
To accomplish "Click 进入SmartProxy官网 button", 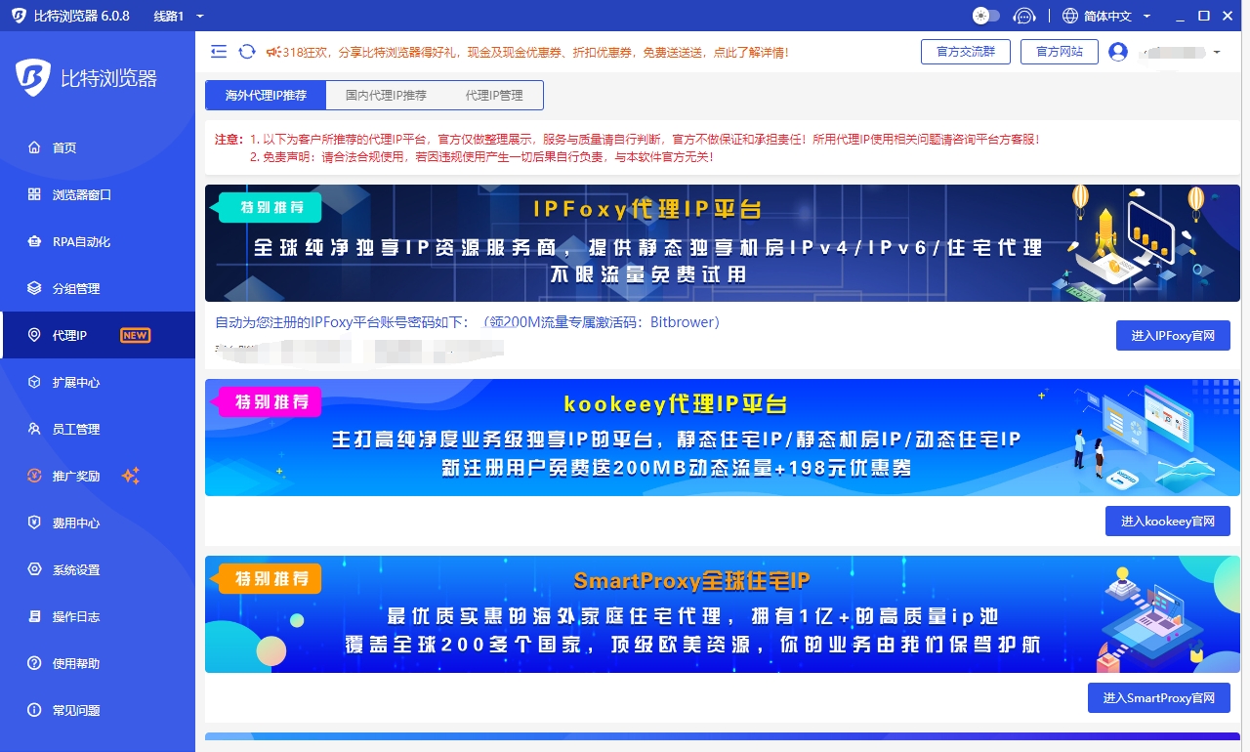I will (1159, 697).
